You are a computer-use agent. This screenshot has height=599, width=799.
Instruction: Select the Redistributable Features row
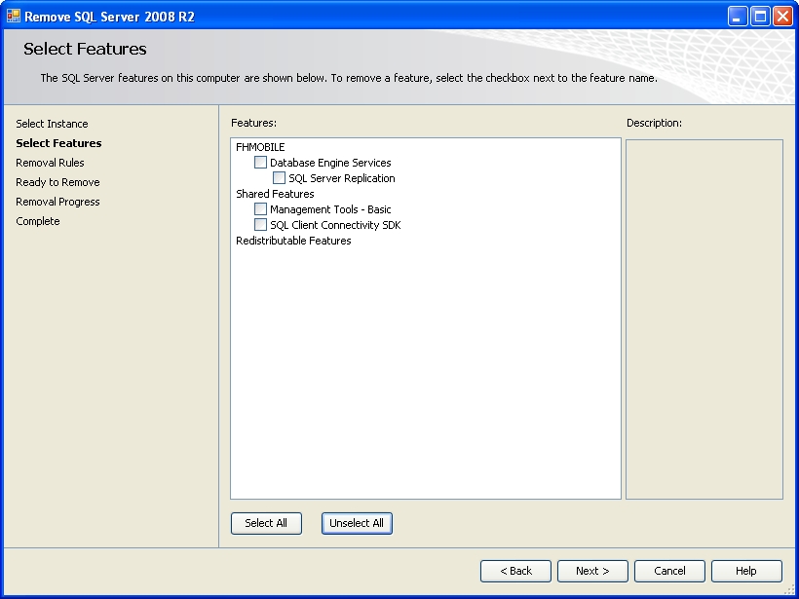click(x=293, y=241)
